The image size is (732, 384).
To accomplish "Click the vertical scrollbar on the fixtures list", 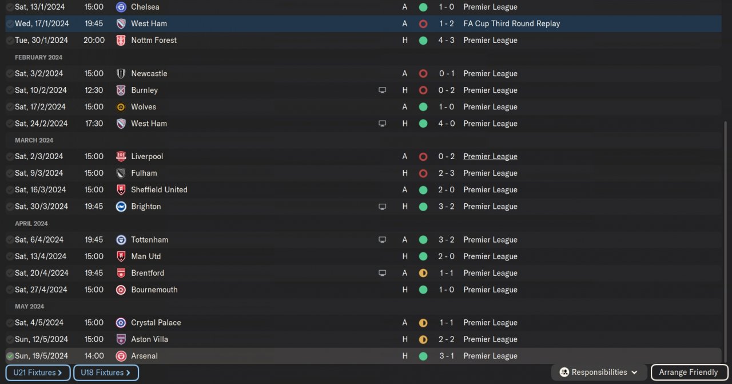I will [726, 240].
